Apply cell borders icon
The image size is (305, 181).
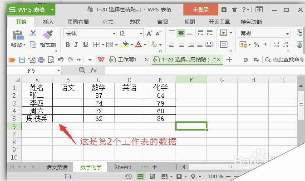coord(96,45)
